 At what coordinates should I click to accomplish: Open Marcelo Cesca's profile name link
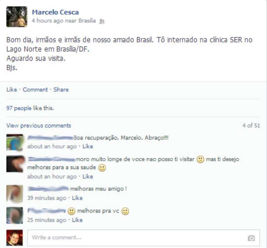click(55, 12)
